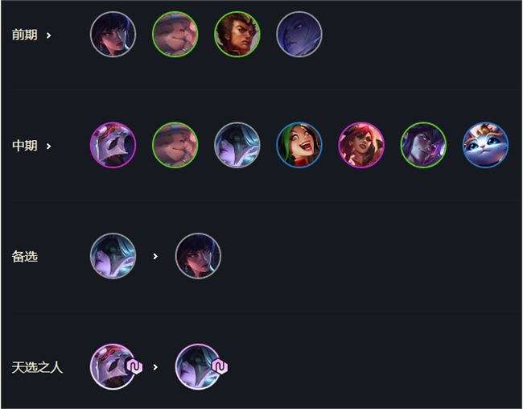523x409 pixels.
Task: Click Tahm Kench portrait in 前期 row
Action: (175, 35)
